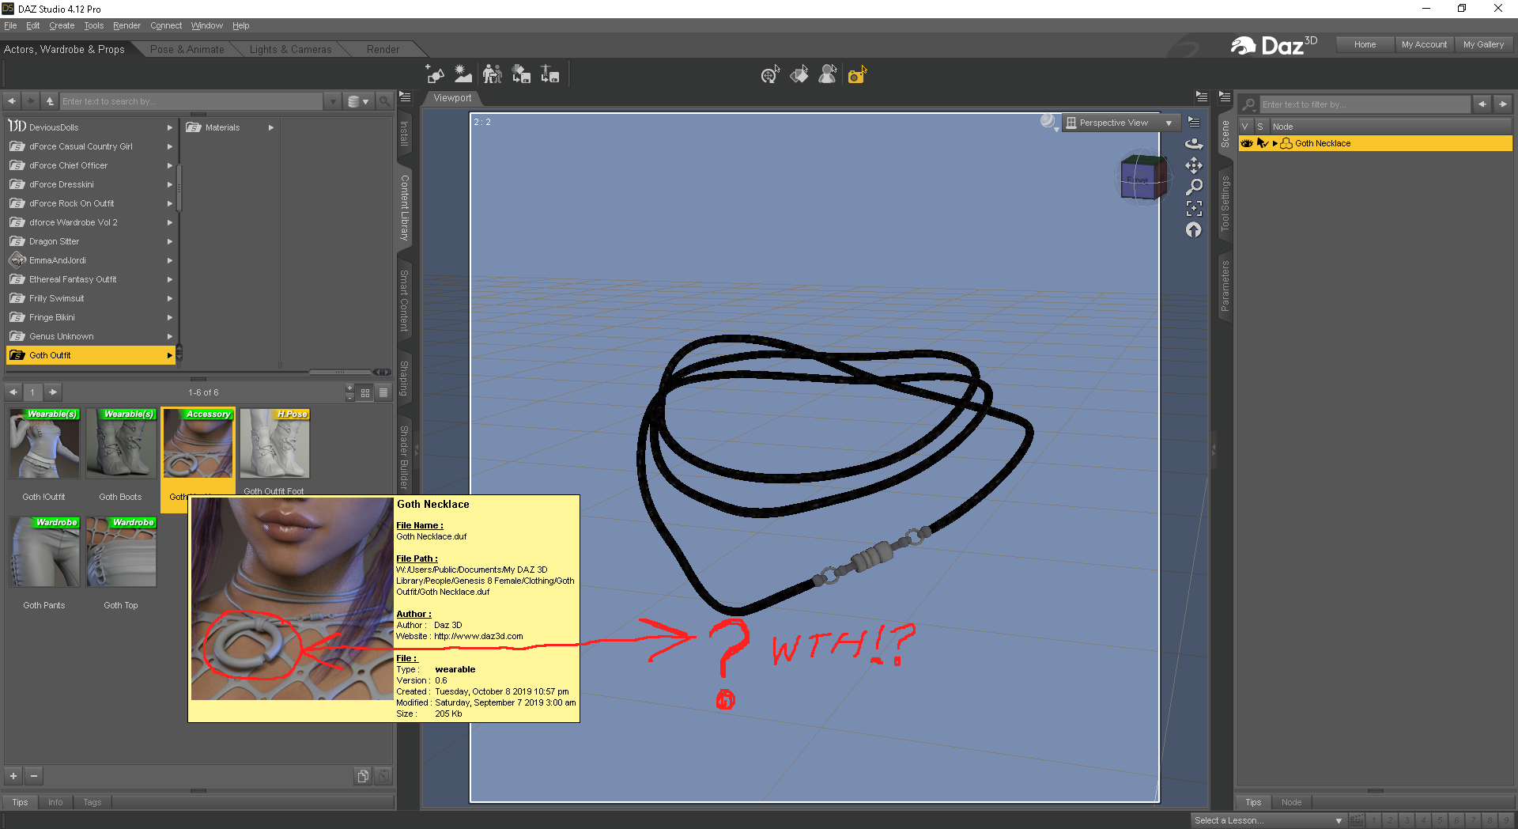Go to previous page of content results
The height and width of the screenshot is (829, 1518).
13,392
